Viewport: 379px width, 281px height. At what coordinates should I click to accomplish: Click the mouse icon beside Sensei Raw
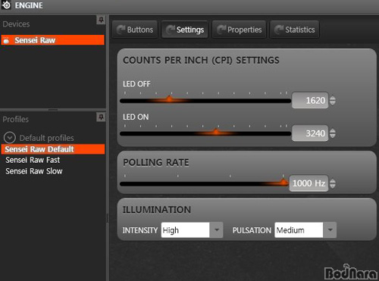[6, 40]
